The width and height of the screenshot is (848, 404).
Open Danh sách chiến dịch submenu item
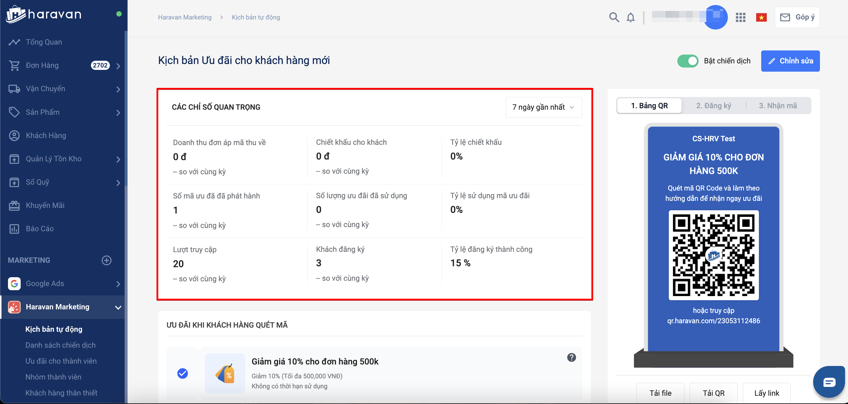click(60, 345)
